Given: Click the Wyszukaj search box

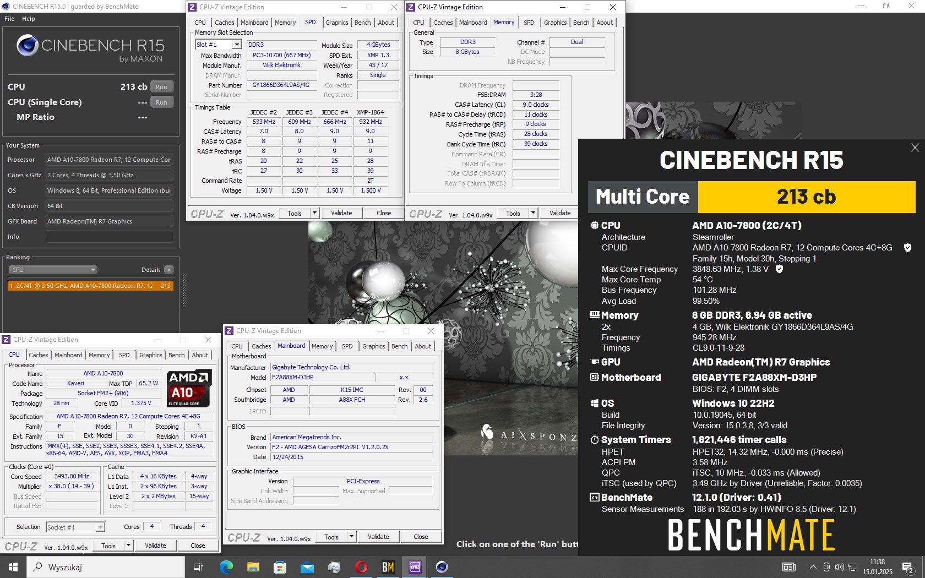Looking at the screenshot, I should (x=106, y=567).
